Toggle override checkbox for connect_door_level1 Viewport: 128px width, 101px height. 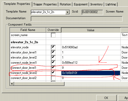pos(53,68)
